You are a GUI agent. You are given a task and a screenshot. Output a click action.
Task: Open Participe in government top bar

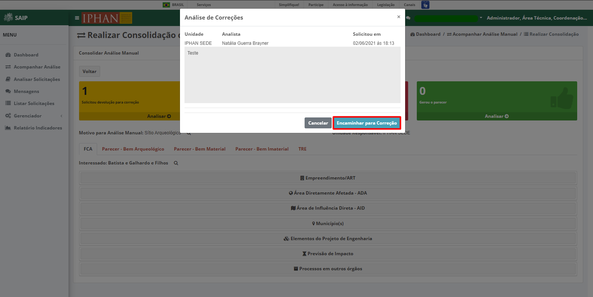[x=316, y=5]
